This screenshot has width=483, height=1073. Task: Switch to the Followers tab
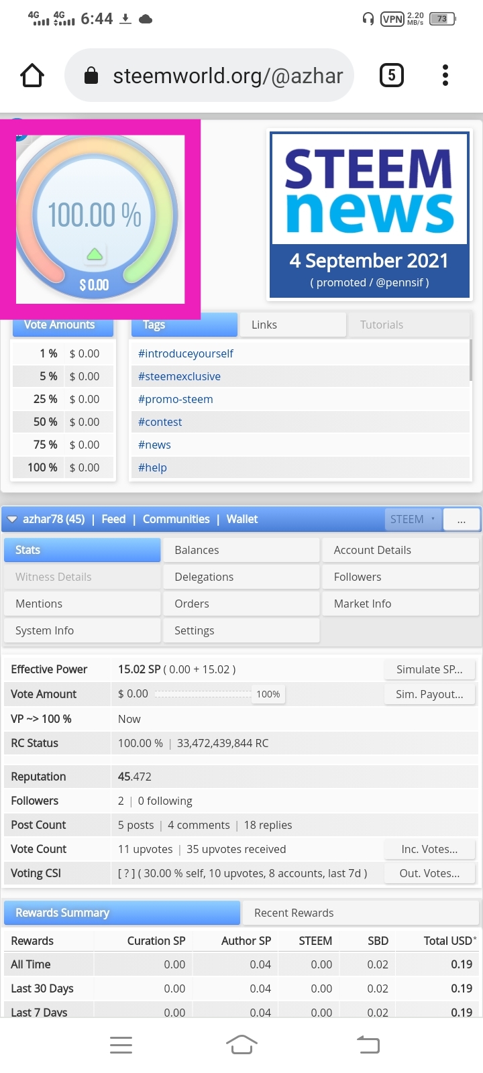(400, 577)
